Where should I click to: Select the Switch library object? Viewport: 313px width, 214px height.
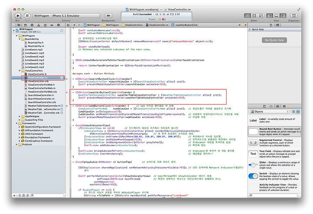coord(274,176)
